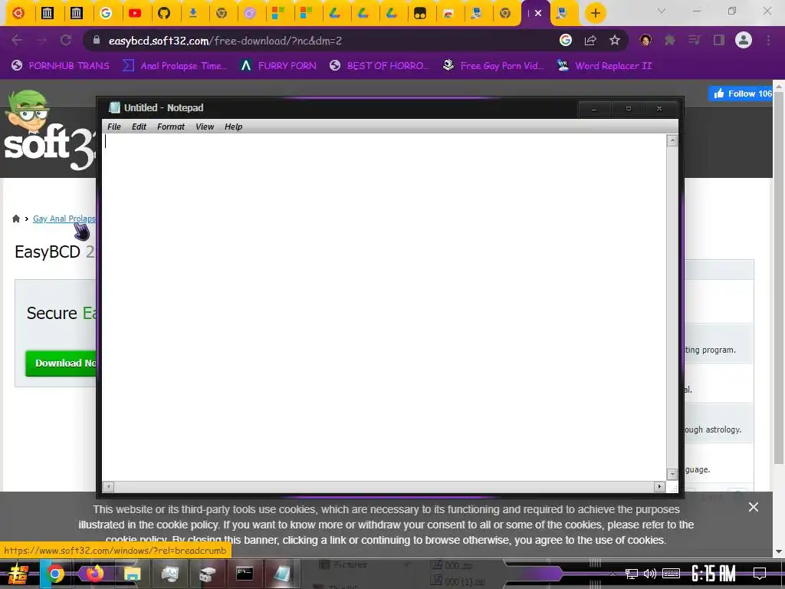Click the Notepad title bar icon
785x589 pixels.
(115, 107)
